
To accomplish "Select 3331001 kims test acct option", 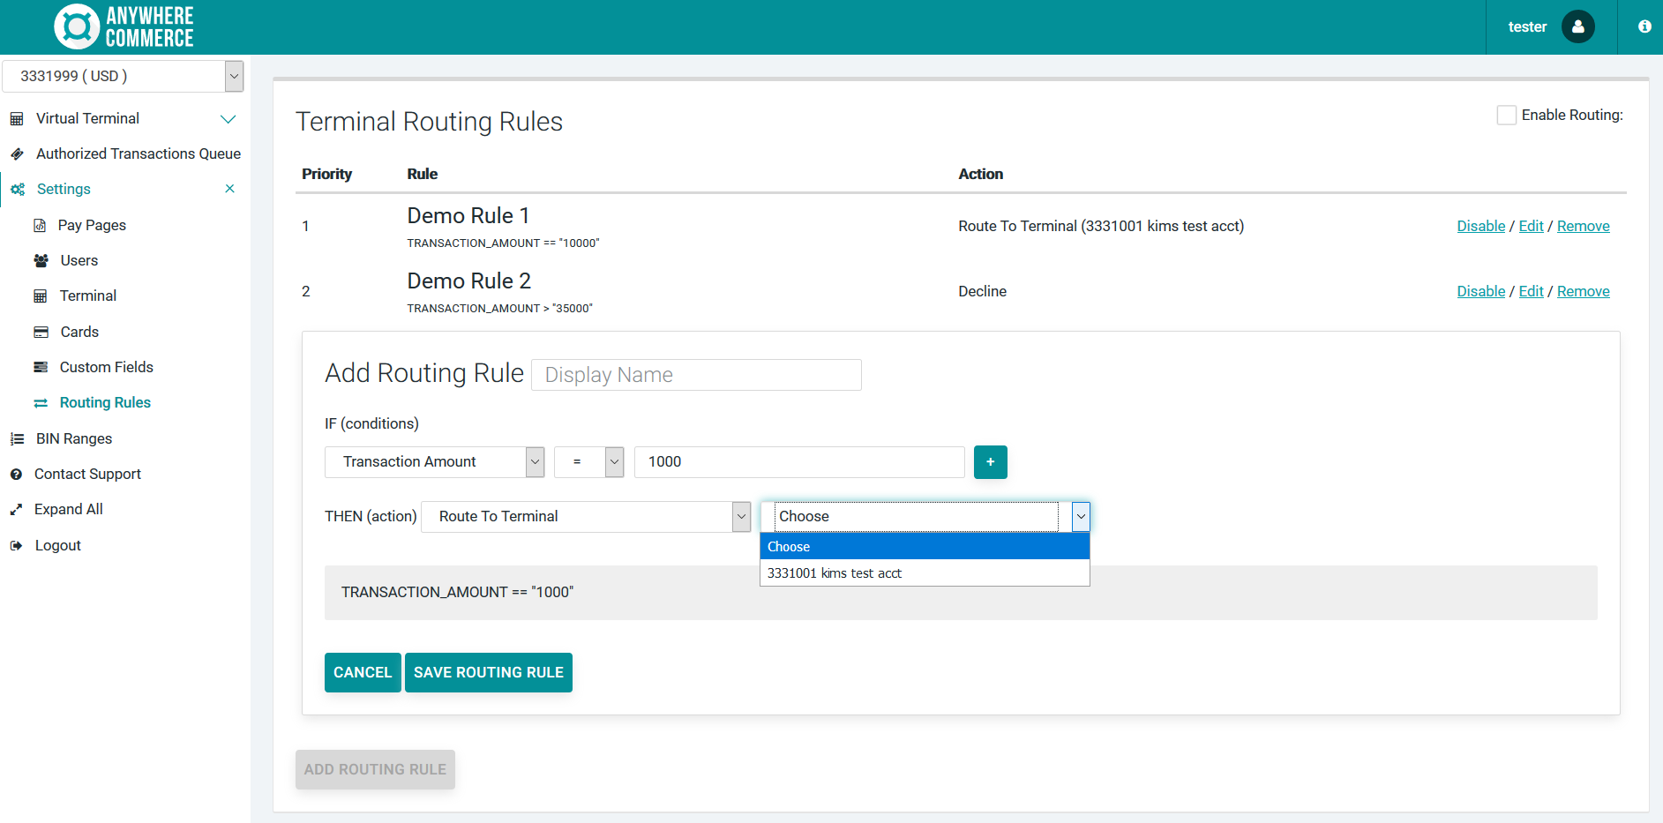I will point(925,573).
